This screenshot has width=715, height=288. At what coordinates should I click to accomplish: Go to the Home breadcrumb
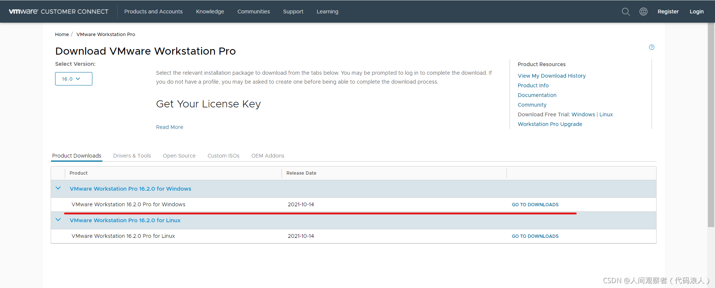(x=62, y=34)
